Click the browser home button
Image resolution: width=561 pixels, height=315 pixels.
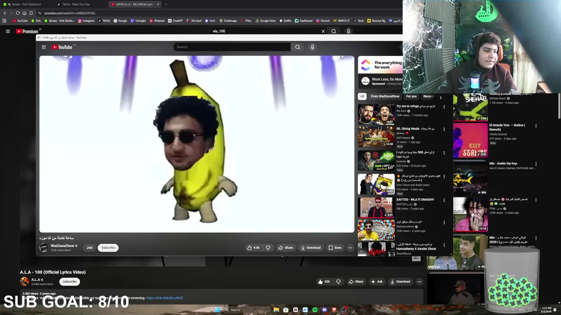click(x=25, y=13)
